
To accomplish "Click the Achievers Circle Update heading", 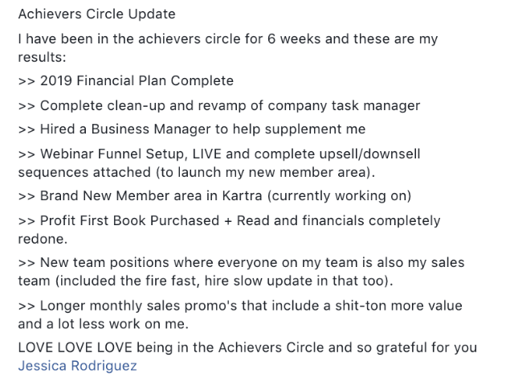I will 96,14.
